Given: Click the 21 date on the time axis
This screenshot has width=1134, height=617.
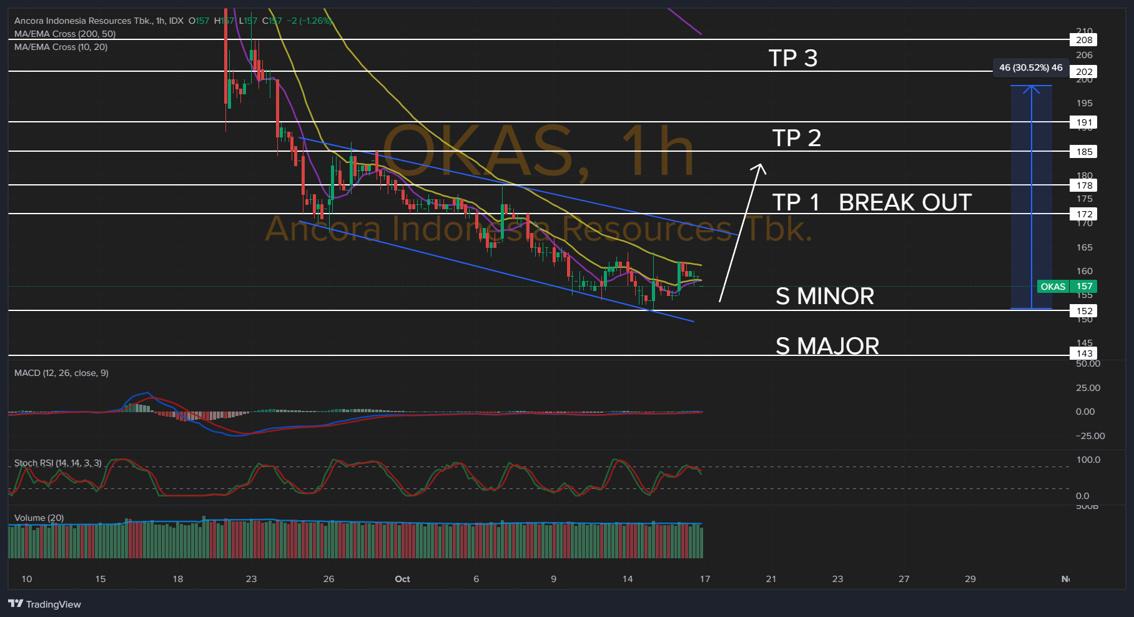Looking at the screenshot, I should coord(771,579).
